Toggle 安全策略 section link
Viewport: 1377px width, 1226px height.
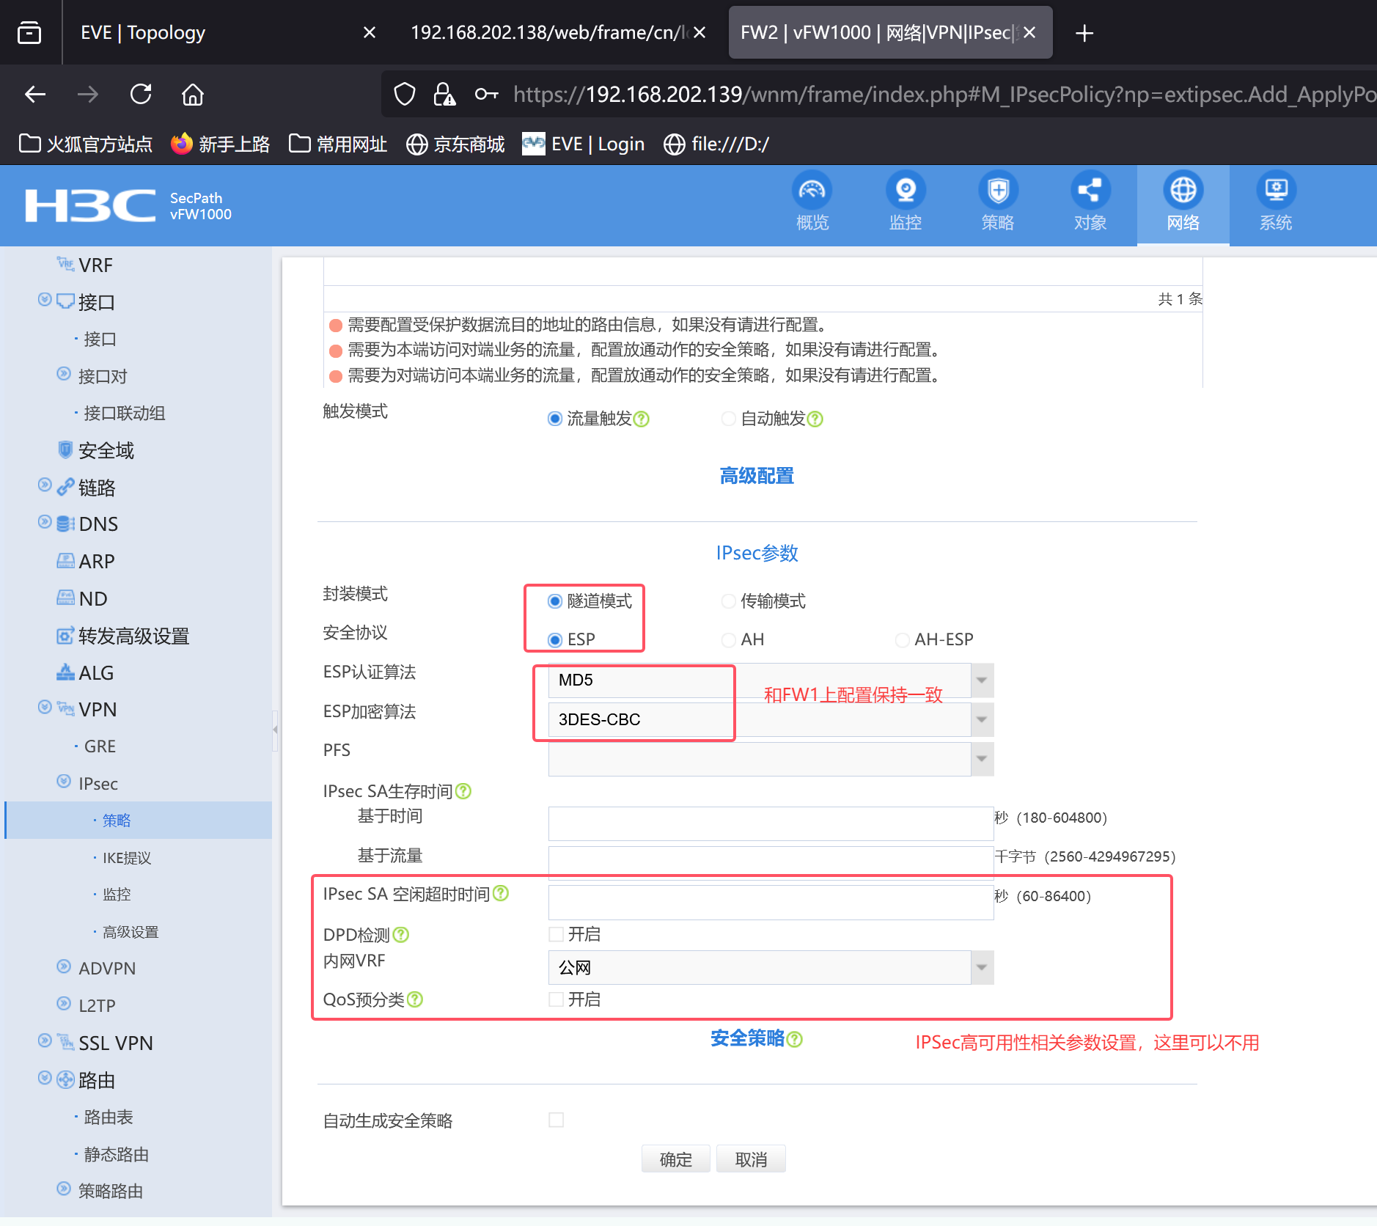pyautogui.click(x=747, y=1038)
